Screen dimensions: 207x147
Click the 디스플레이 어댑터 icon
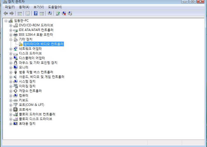tap(16, 58)
